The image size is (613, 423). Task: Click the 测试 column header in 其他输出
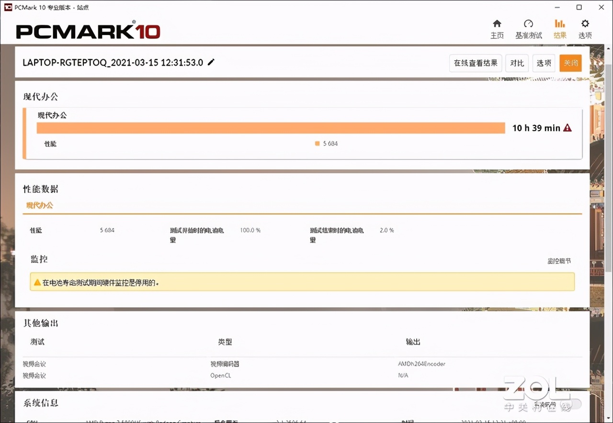37,342
